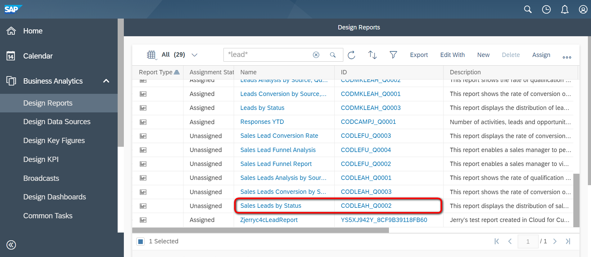Screen dimensions: 591x257
Task: Clear the *lead* search text
Action: click(316, 55)
